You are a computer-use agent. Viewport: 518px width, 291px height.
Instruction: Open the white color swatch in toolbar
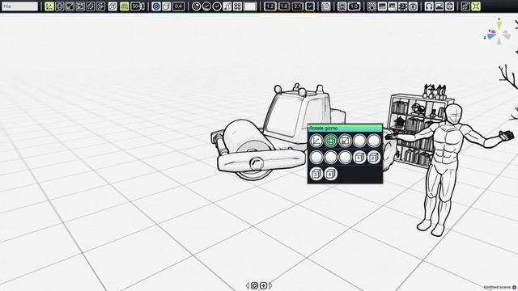point(250,6)
